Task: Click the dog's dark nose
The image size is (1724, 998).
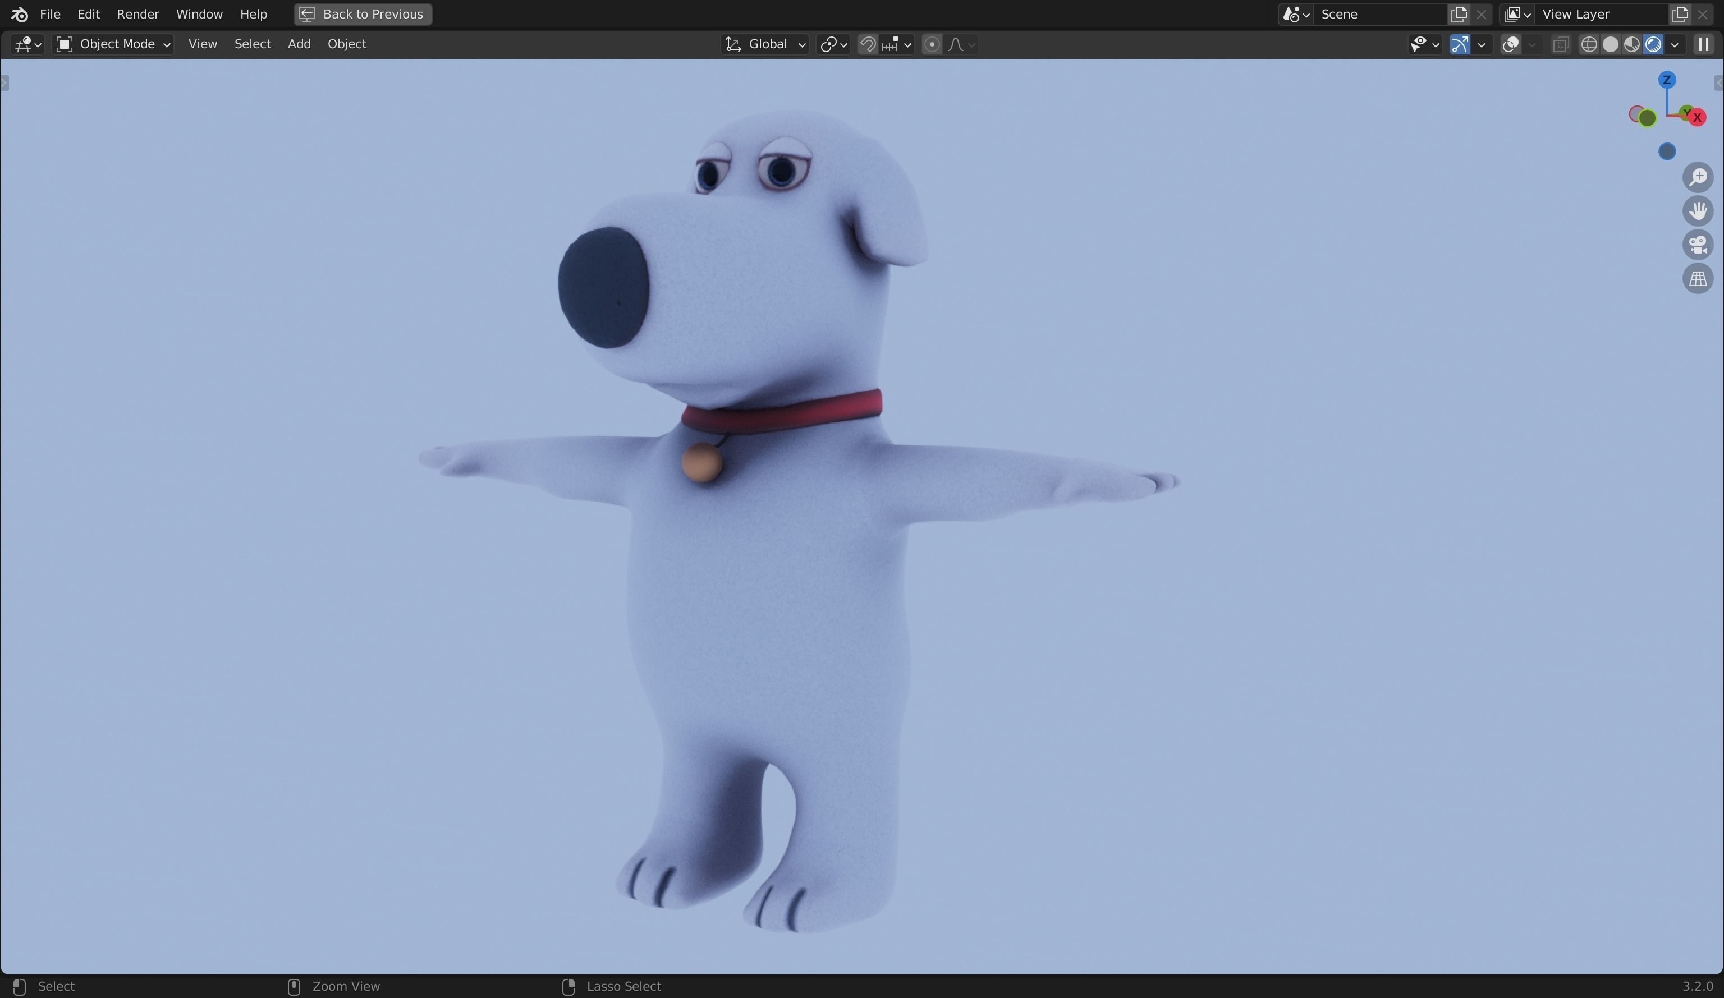Action: (603, 288)
